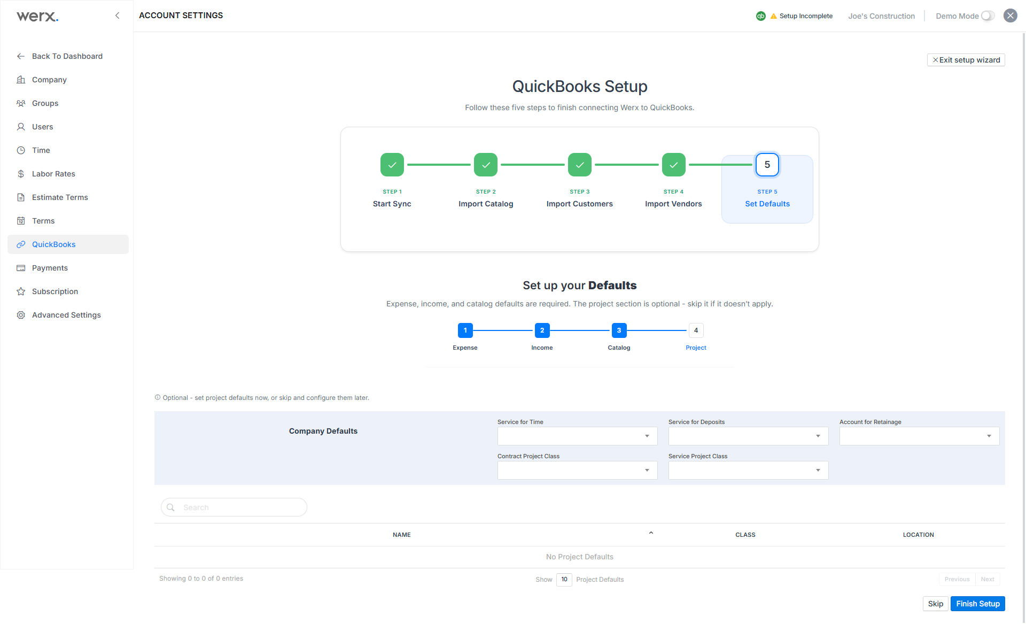Click the Groups people icon
The image size is (1026, 624).
tap(21, 103)
